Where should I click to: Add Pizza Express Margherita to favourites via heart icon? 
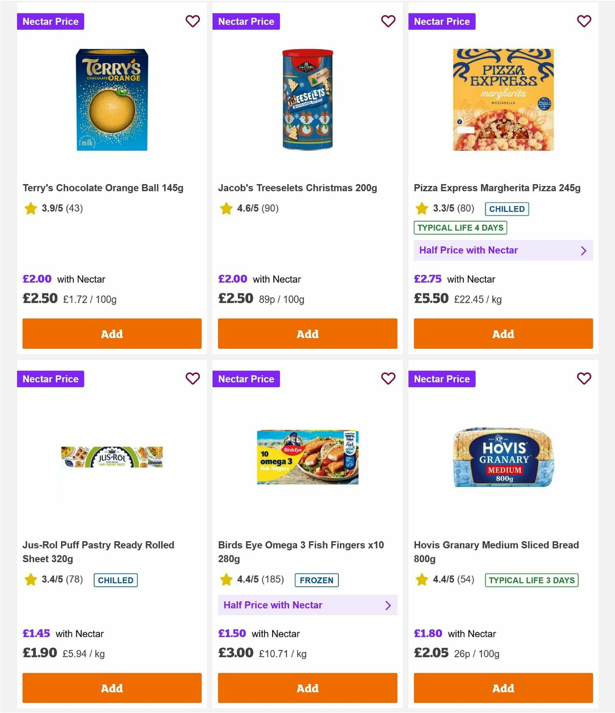click(x=584, y=21)
